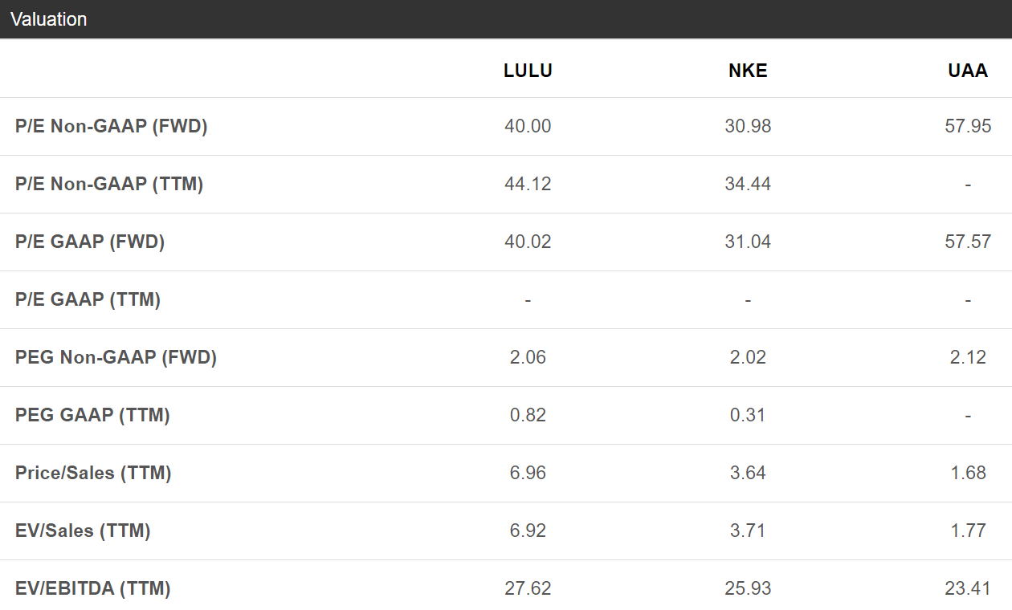Image resolution: width=1012 pixels, height=610 pixels.
Task: Click LULU's 40.00 forward P/E value
Action: point(528,126)
